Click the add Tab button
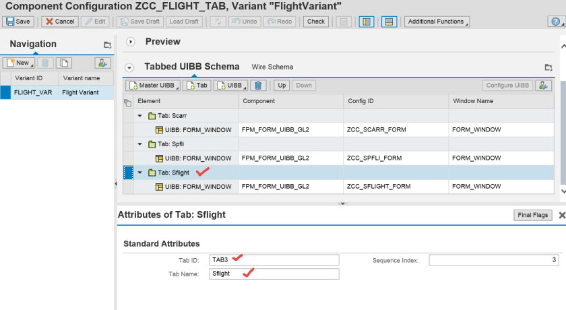This screenshot has height=310, width=566. [197, 86]
